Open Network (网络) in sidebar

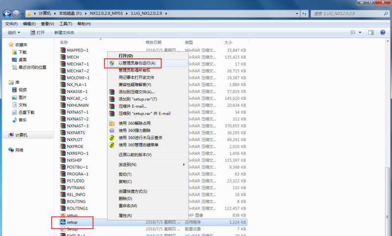pyautogui.click(x=19, y=150)
